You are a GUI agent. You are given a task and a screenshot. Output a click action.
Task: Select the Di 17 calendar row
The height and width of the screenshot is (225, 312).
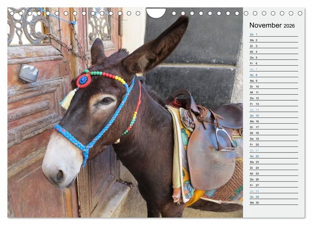(274, 127)
